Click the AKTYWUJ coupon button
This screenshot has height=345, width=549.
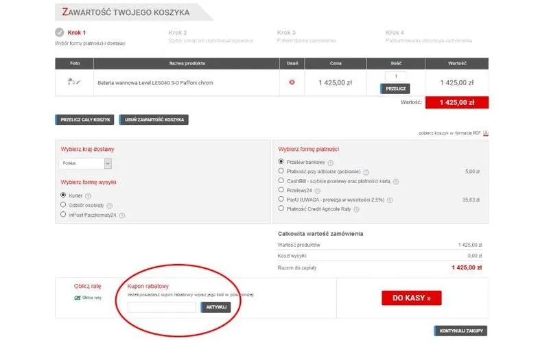coord(215,307)
